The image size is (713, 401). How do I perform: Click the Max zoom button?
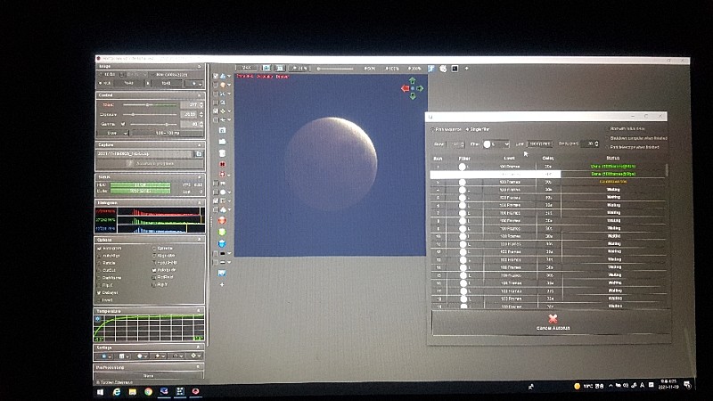click(x=247, y=68)
